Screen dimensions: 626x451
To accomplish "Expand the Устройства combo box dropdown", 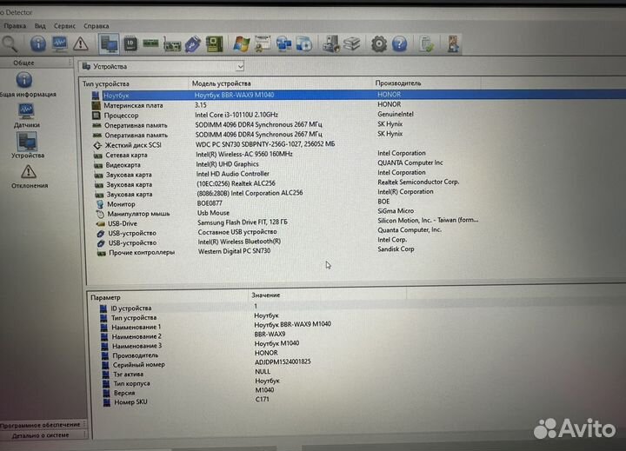I will 240,67.
